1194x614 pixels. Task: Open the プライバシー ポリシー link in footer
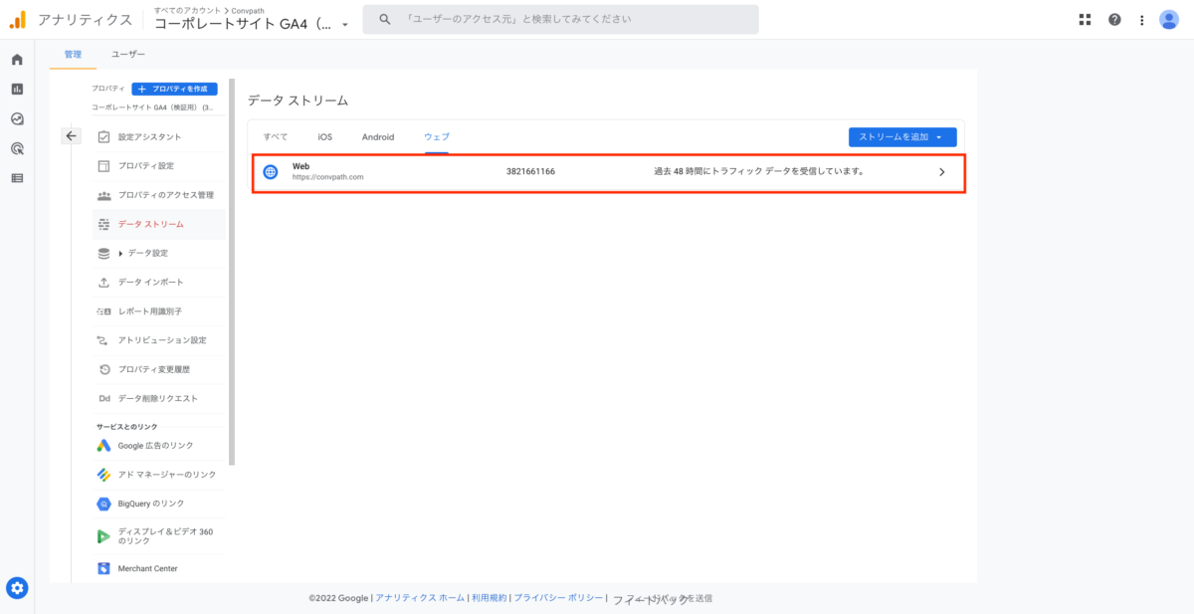point(557,598)
